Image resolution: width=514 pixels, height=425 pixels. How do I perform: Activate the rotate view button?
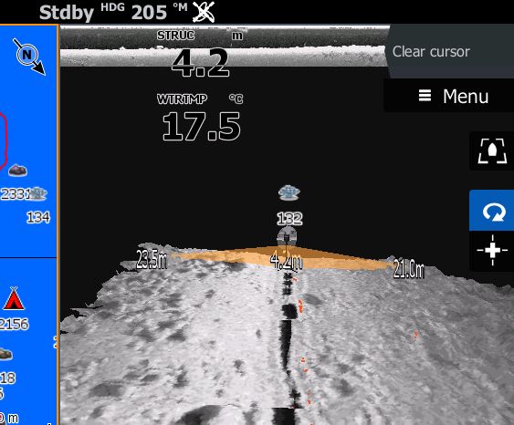[492, 211]
